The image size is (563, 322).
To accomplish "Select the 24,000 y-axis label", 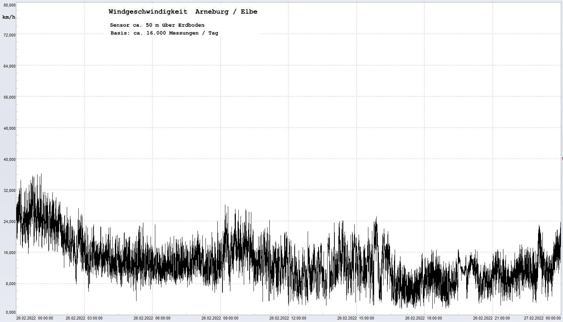I will tap(9, 221).
